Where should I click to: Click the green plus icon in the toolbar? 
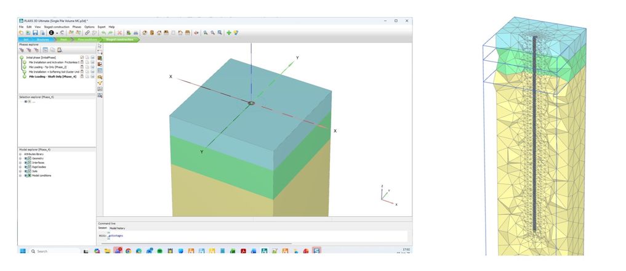pos(229,33)
